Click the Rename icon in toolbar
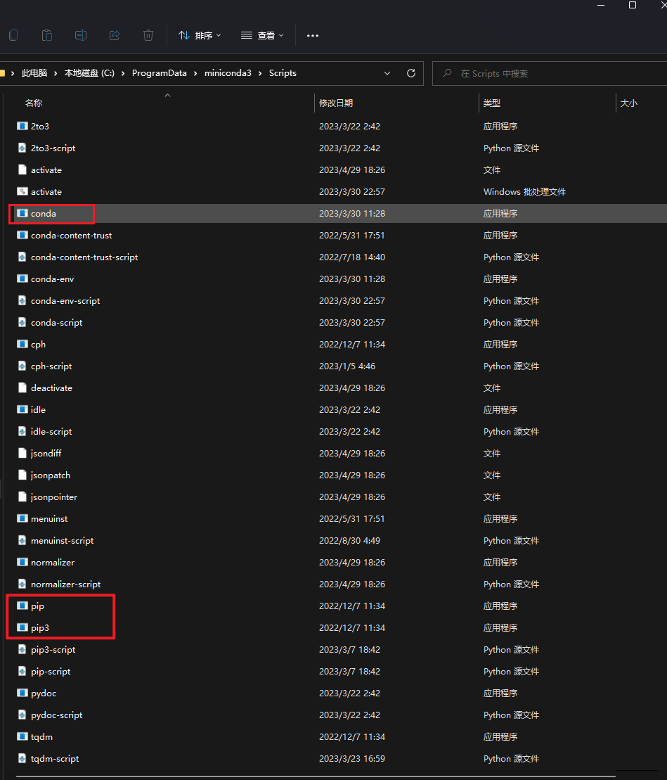The width and height of the screenshot is (667, 780). (81, 35)
